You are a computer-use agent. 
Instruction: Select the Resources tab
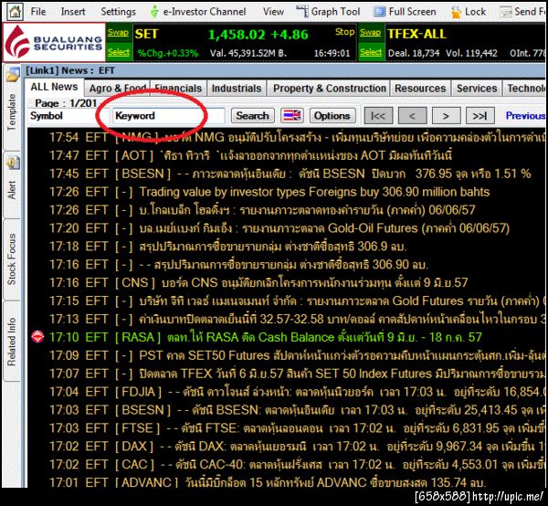(x=420, y=89)
